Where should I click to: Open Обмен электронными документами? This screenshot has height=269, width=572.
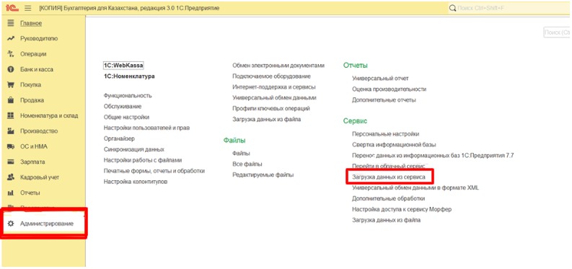pyautogui.click(x=278, y=66)
